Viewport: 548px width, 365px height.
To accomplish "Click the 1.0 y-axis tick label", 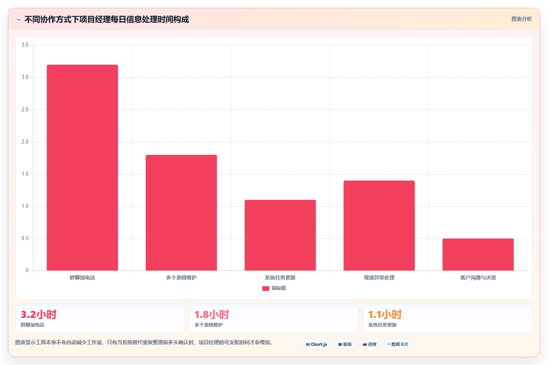I will pos(25,206).
